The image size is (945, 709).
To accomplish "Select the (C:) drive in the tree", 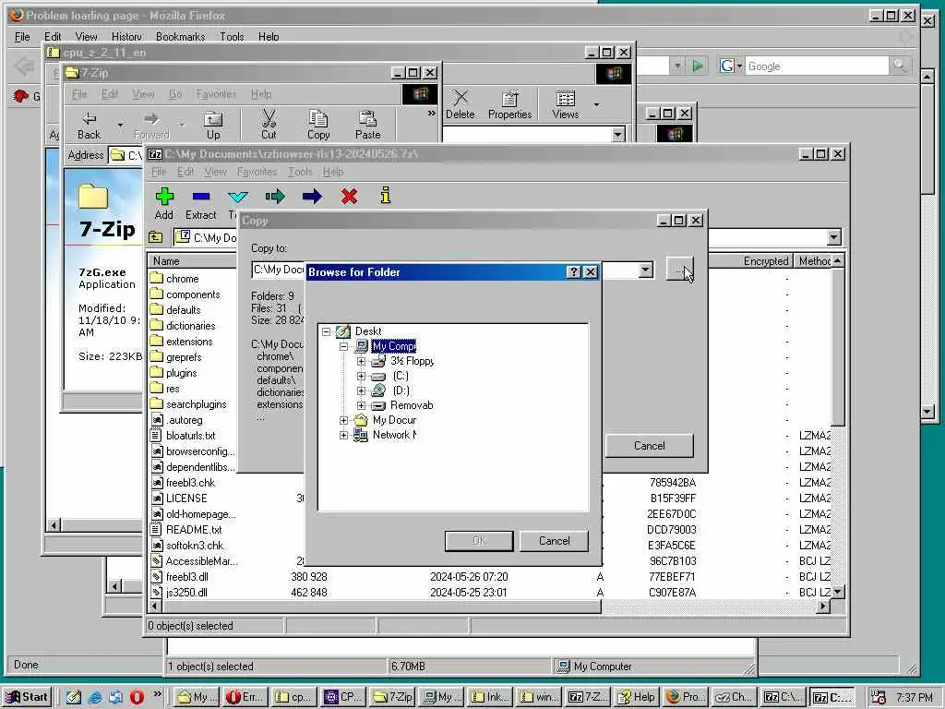I will (401, 377).
